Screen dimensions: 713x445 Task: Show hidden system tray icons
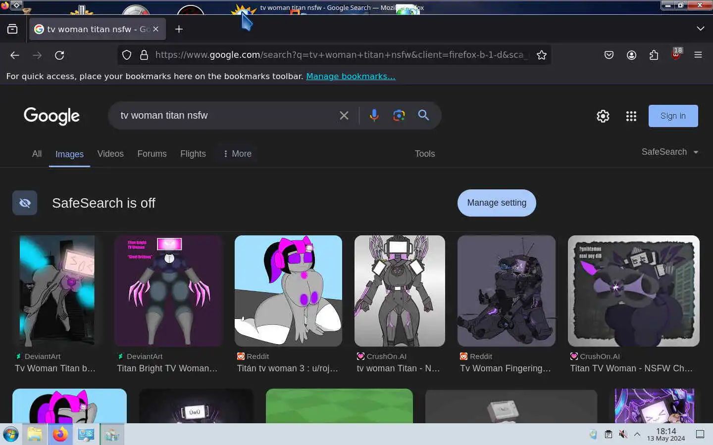point(637,434)
